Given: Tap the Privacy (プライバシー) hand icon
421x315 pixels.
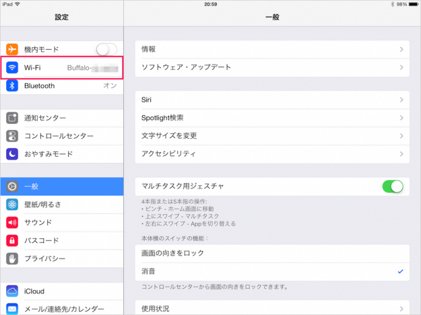Looking at the screenshot, I should 13,258.
